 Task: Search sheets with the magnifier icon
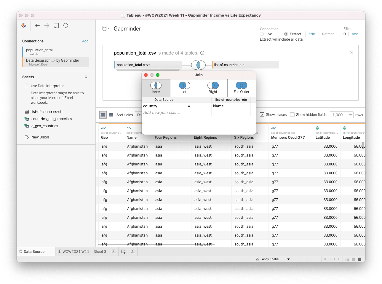86,77
